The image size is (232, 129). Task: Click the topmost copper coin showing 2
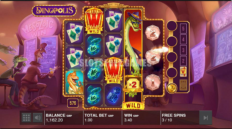tap(152, 33)
